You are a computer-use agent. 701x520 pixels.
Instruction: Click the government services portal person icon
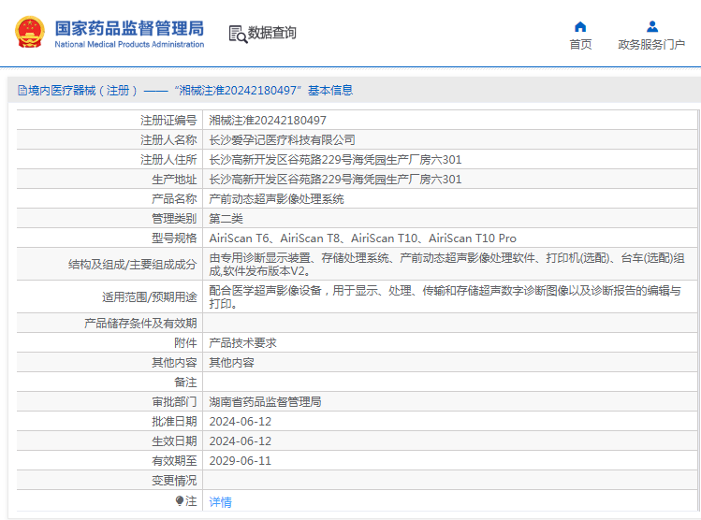coord(652,27)
